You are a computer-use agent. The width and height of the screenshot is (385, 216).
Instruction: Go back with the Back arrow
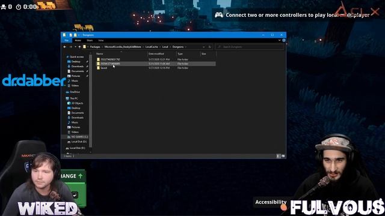coord(65,47)
